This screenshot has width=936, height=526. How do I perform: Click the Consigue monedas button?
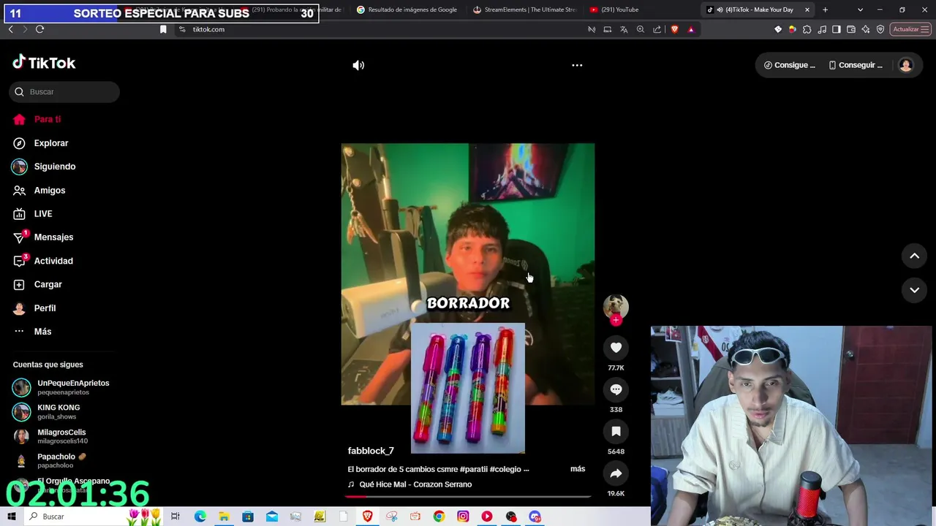(x=789, y=65)
